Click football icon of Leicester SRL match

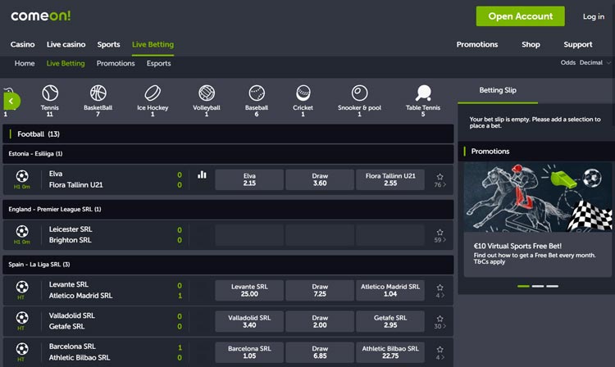coord(22,232)
